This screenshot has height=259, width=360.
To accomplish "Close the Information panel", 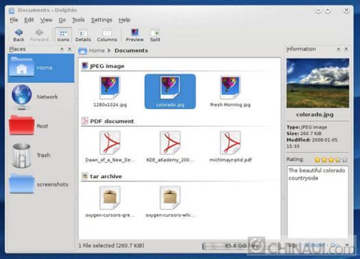I will [x=346, y=49].
